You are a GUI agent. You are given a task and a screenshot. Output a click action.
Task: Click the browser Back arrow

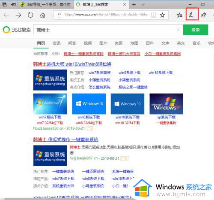[6, 15]
